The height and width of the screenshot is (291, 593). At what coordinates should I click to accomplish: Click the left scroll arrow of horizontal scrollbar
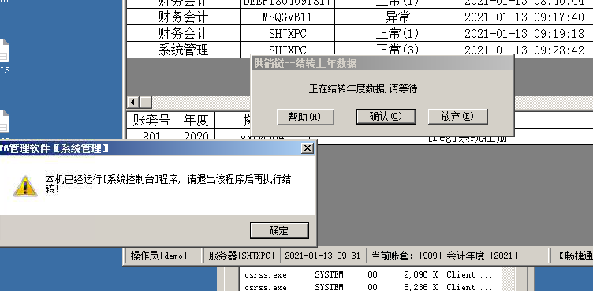click(132, 103)
